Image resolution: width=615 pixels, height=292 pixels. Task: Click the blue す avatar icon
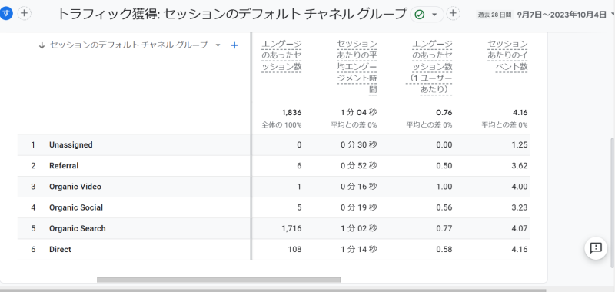pyautogui.click(x=6, y=13)
